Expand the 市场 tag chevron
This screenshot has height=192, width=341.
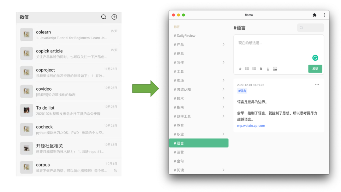click(223, 80)
